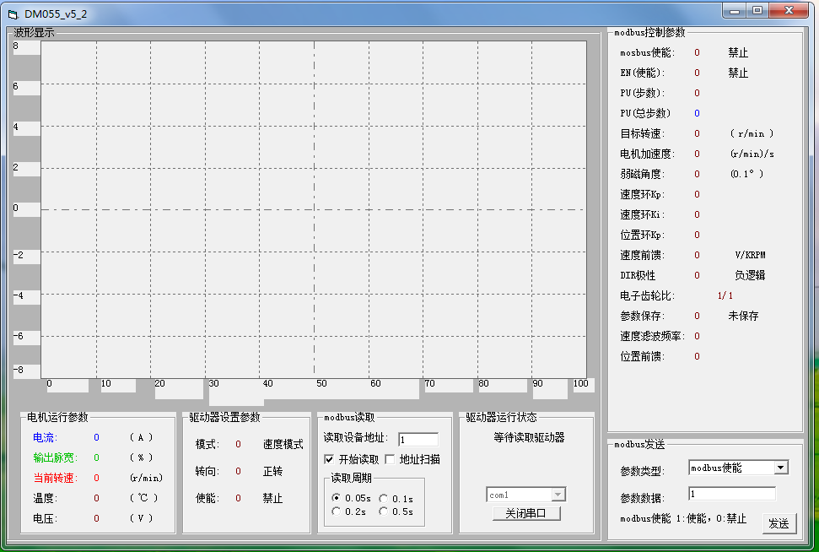Viewport: 819px width, 552px height.
Task: Maximize the DM055_v5_2 window
Action: (x=757, y=11)
